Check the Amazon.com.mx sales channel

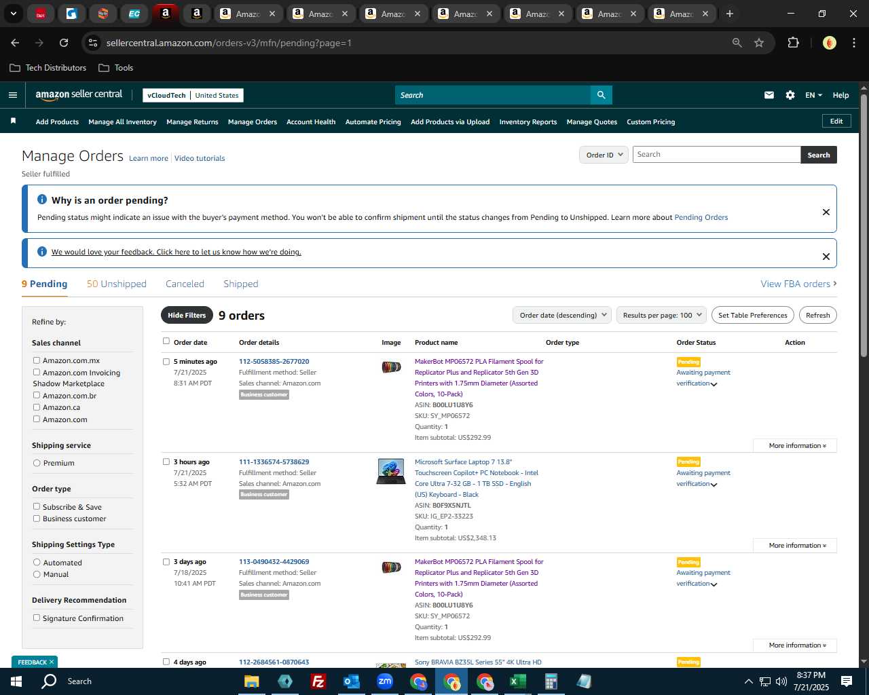[37, 360]
